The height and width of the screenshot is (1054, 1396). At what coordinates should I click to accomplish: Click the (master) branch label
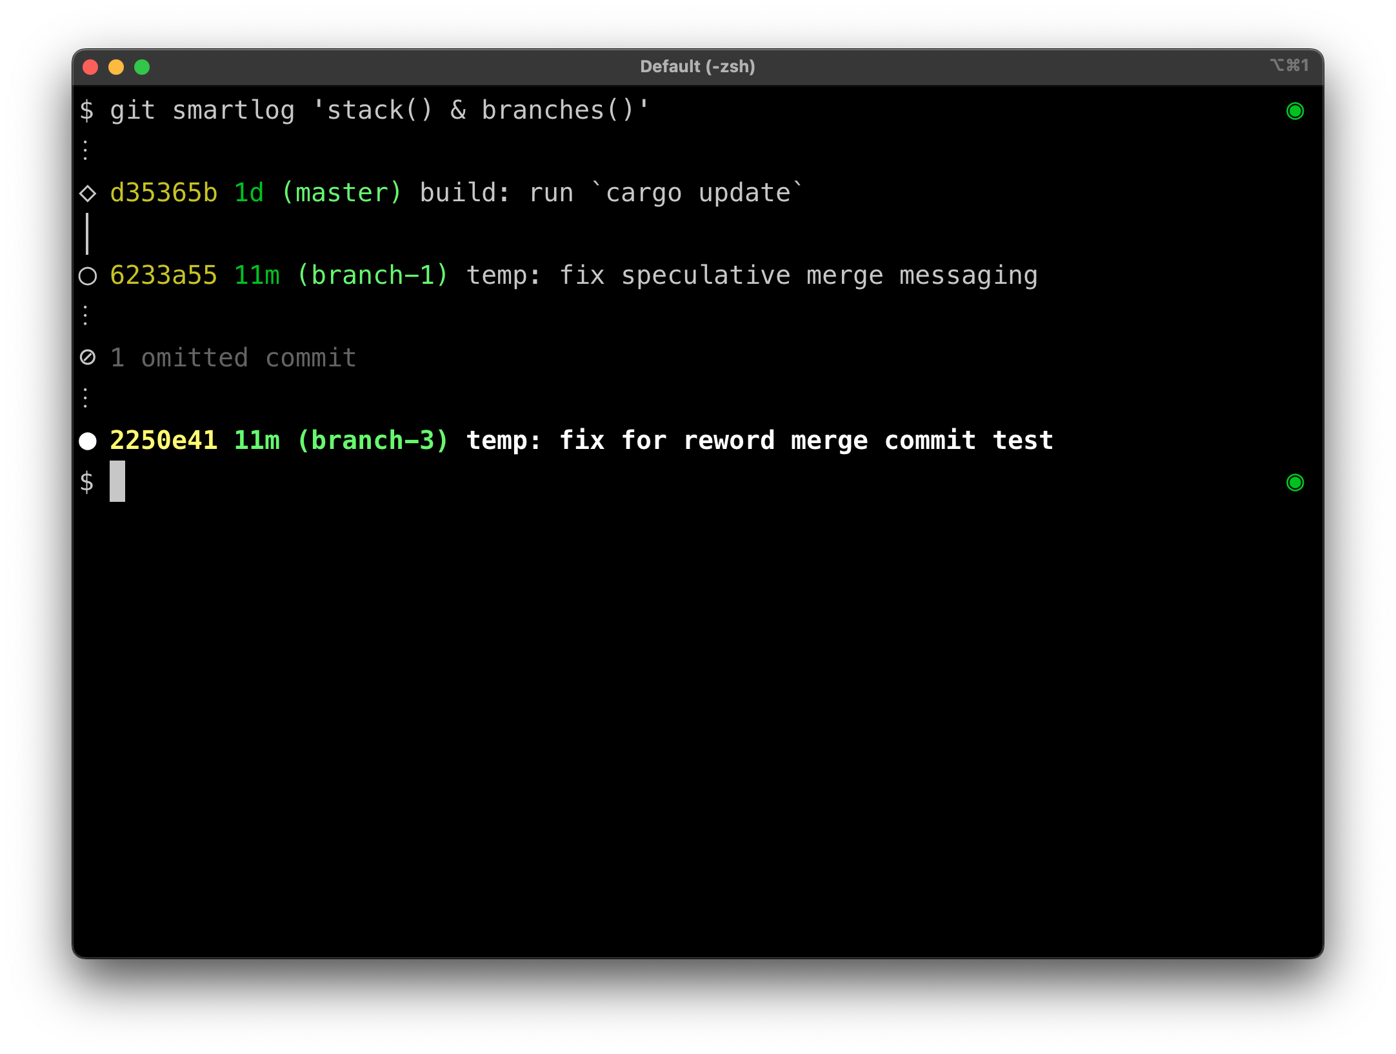pos(342,193)
